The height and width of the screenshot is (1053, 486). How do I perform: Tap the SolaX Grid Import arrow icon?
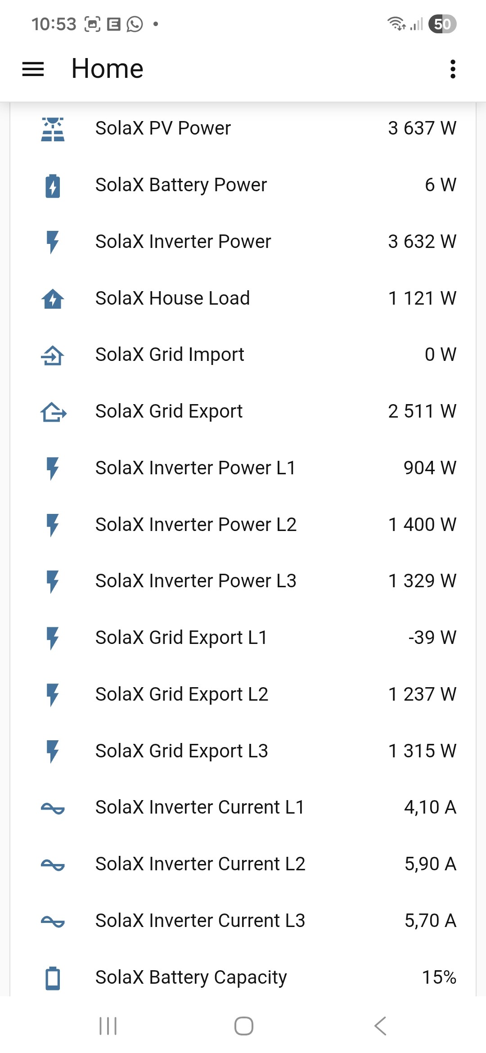53,355
